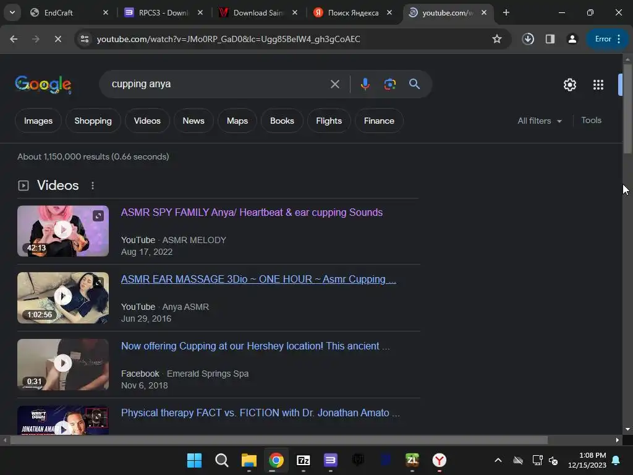Filter results by Finance

379,121
